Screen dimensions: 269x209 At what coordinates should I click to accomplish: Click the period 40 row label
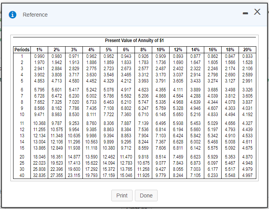tap(22, 175)
